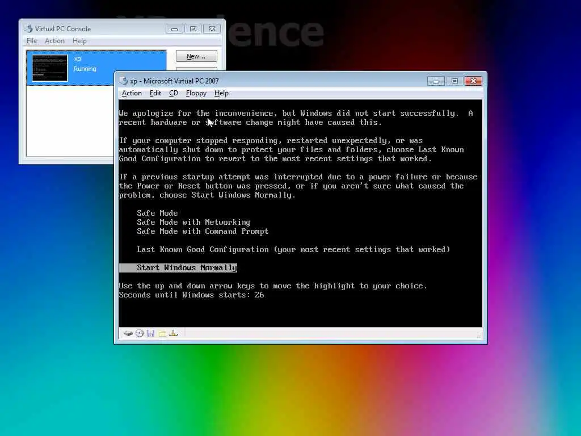Viewport: 581px width, 436px height.
Task: Click the resize grip of xp window
Action: 479,335
